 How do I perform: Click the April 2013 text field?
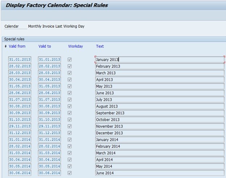coord(160,80)
